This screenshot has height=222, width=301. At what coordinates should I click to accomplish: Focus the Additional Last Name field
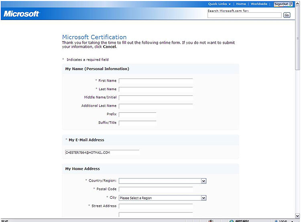coord(156,106)
